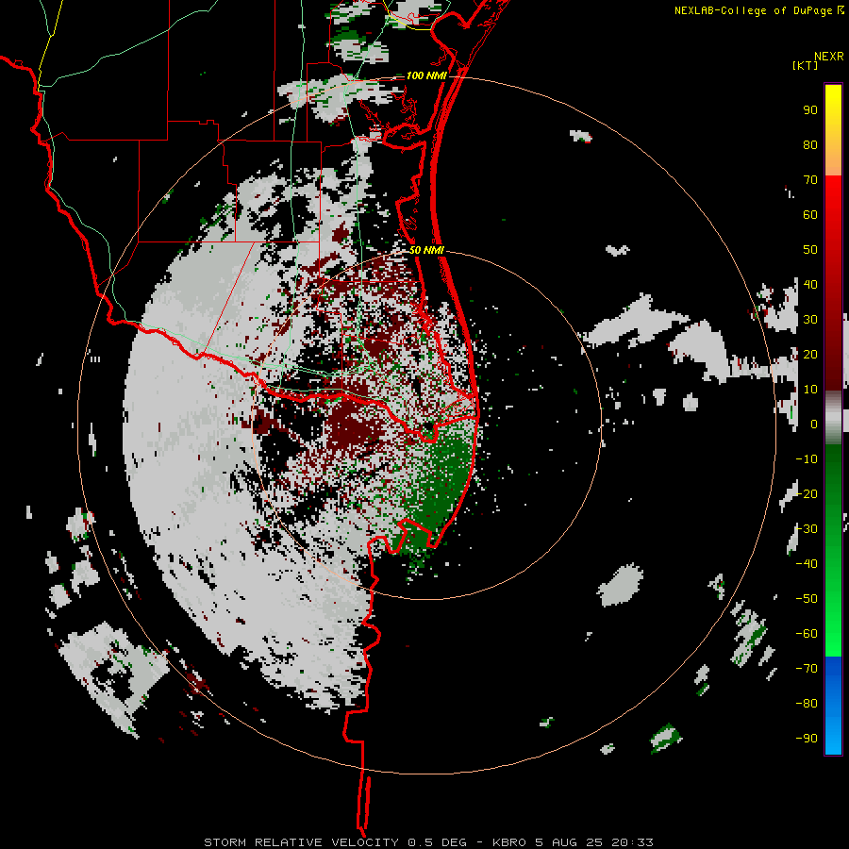Click the 0 kt value on the scale

814,424
